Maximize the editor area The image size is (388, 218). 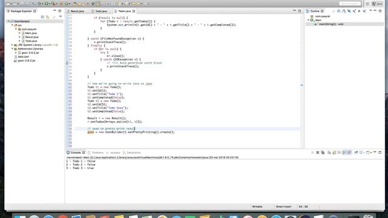pyautogui.click(x=299, y=11)
